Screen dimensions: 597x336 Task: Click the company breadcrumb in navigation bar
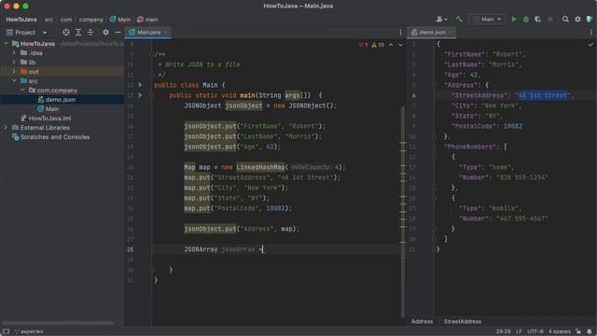point(91,19)
